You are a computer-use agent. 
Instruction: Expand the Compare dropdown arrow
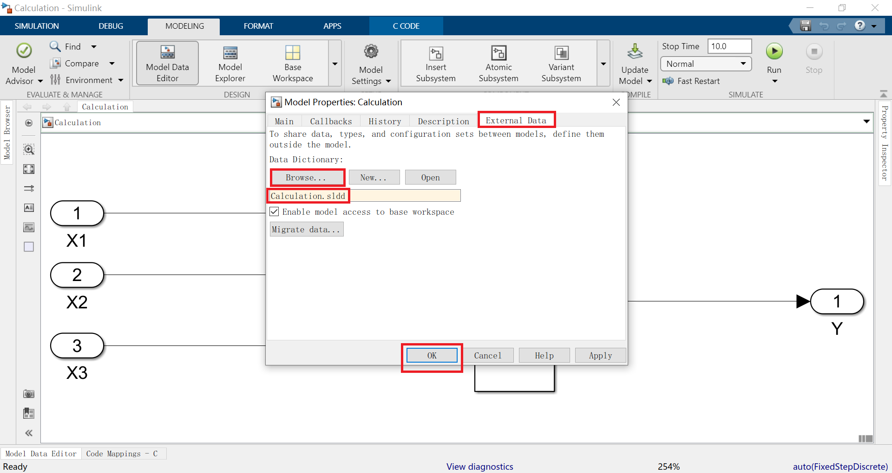[112, 63]
